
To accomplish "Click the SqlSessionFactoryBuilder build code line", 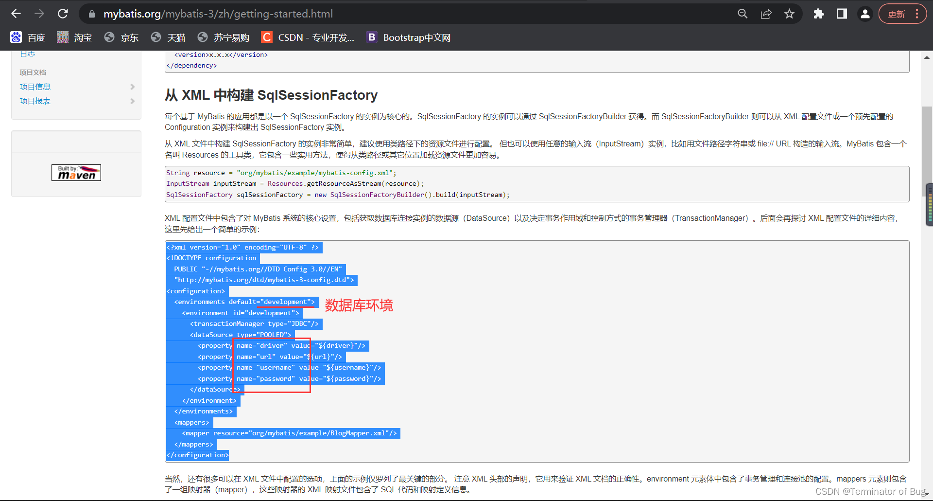I will click(338, 195).
